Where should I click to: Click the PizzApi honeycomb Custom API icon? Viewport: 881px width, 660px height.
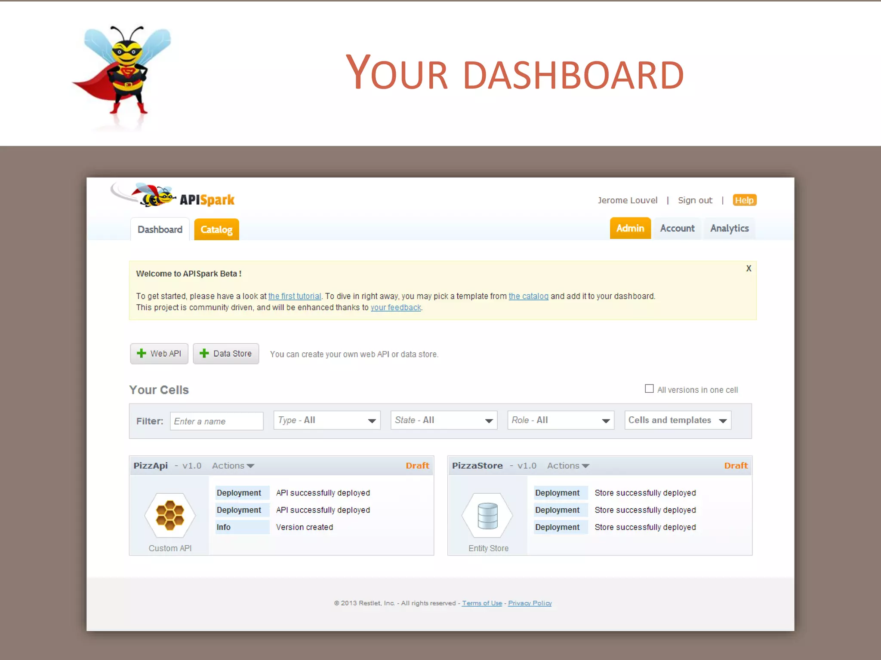click(x=170, y=515)
